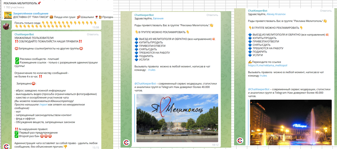Click "Реклама сообществ - платная!" rule line
Viewport: 337px width, 149px height.
[40, 59]
